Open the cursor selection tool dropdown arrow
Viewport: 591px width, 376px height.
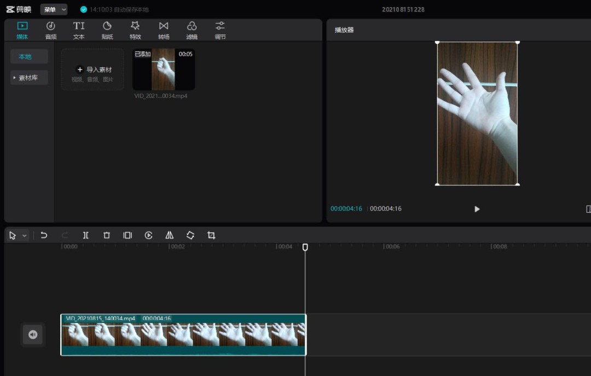pos(25,236)
